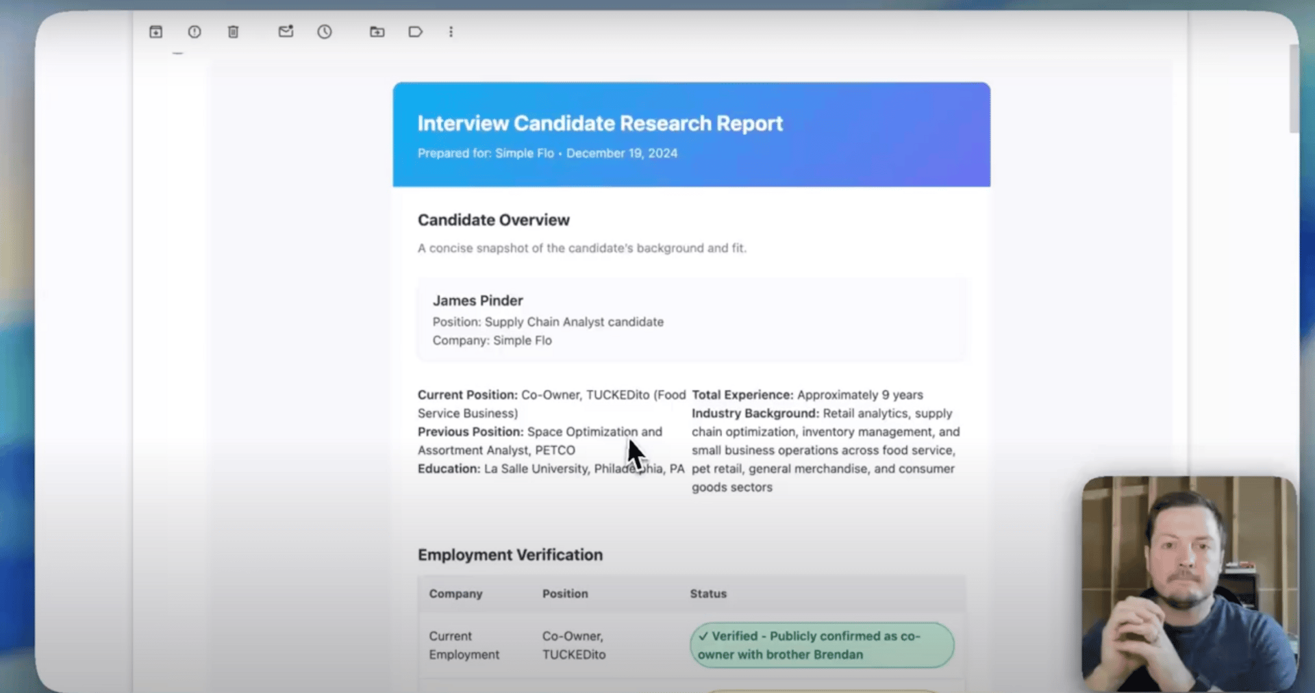Image resolution: width=1315 pixels, height=693 pixels.
Task: Click the 'Co-Owner, TUCKEDito' table cell
Action: [x=574, y=645]
